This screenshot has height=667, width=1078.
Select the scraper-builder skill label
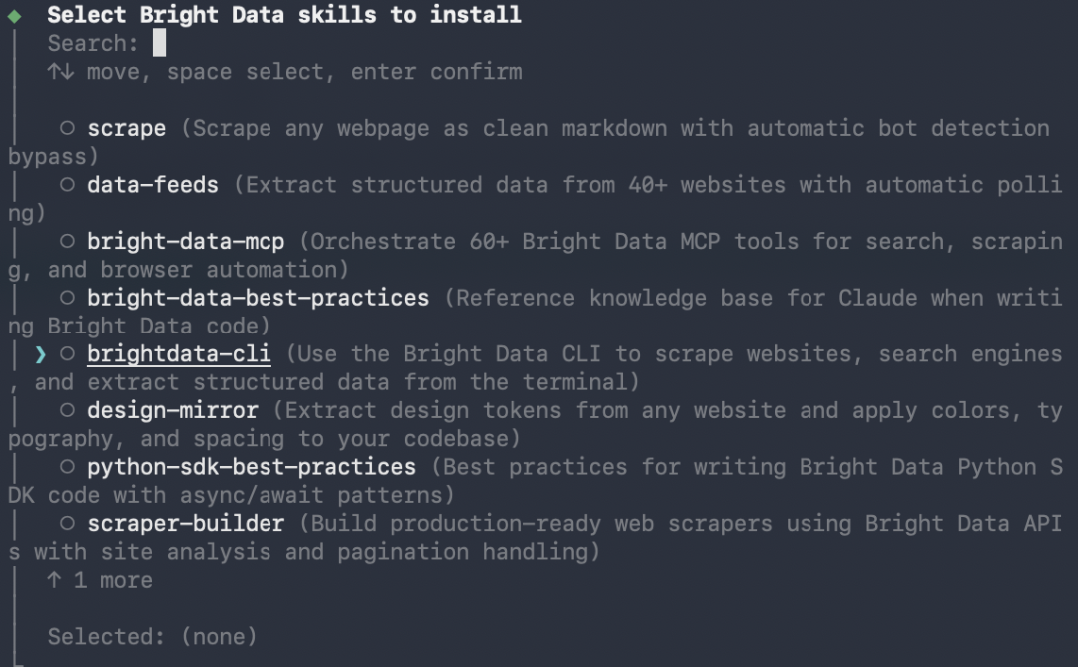click(x=186, y=524)
